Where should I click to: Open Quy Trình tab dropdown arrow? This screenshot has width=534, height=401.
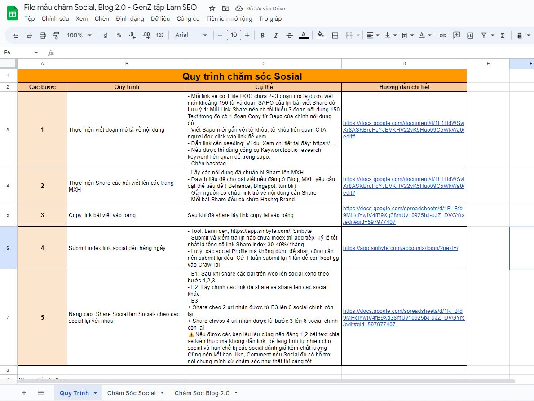(95, 393)
